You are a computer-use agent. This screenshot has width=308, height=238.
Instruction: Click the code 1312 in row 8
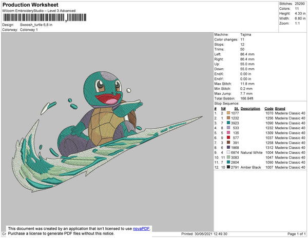(269, 148)
